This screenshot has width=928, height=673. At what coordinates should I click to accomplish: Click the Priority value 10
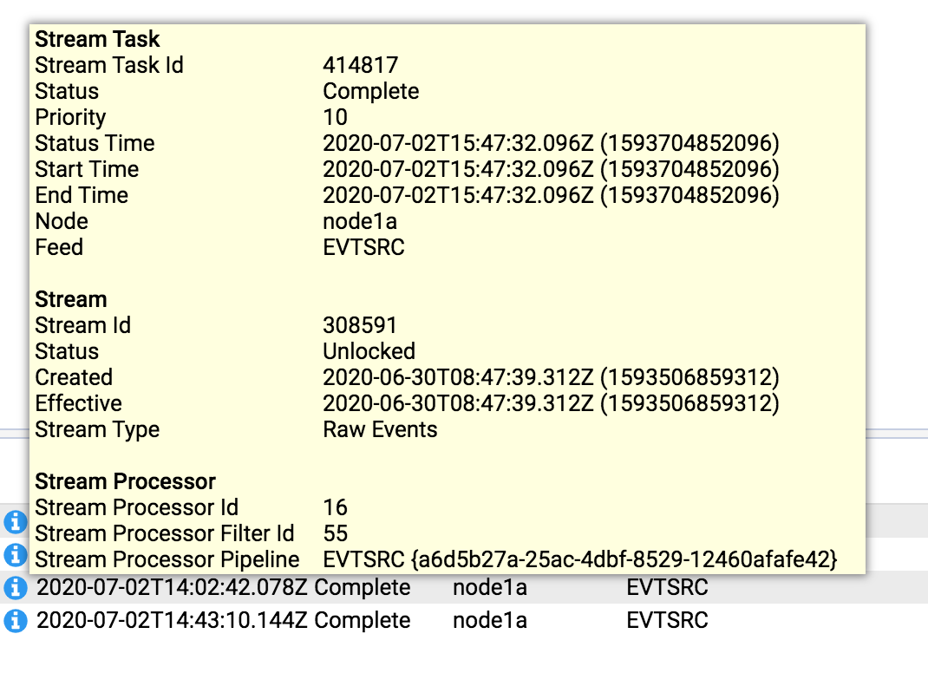tap(335, 117)
